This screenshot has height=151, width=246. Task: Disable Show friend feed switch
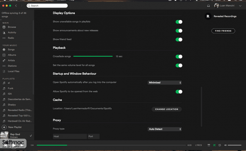[x=179, y=40]
